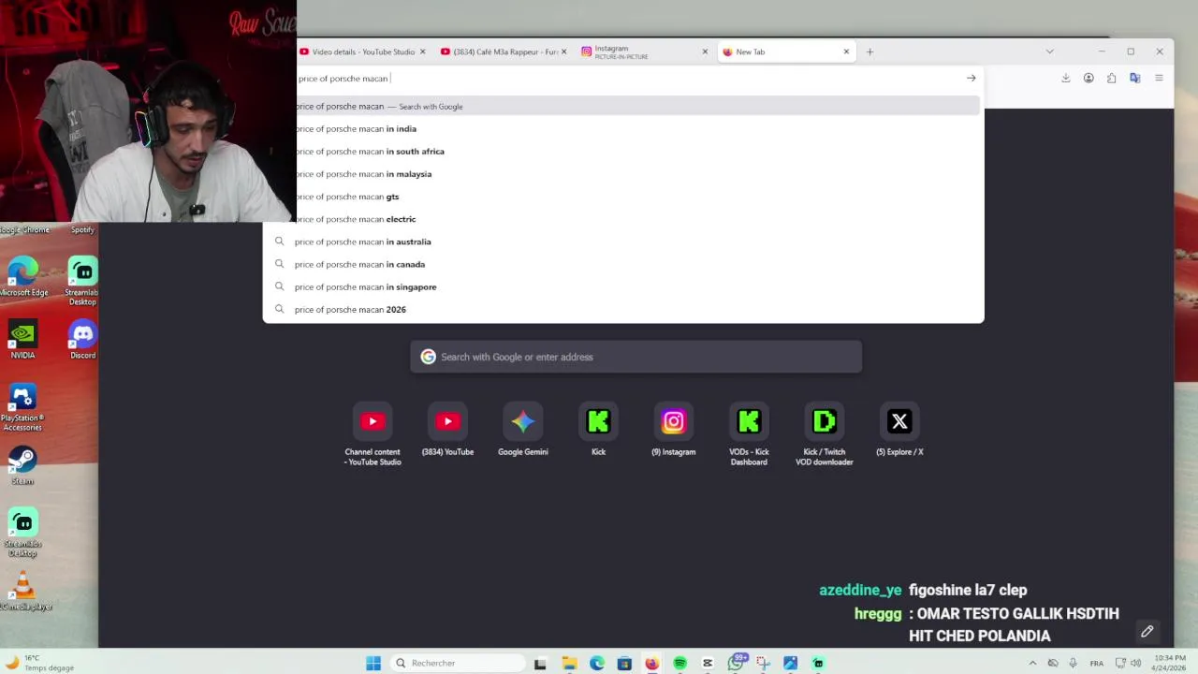Choose 'price of porsche macan' Search with Google
Image resolution: width=1198 pixels, height=674 pixels.
click(638, 106)
